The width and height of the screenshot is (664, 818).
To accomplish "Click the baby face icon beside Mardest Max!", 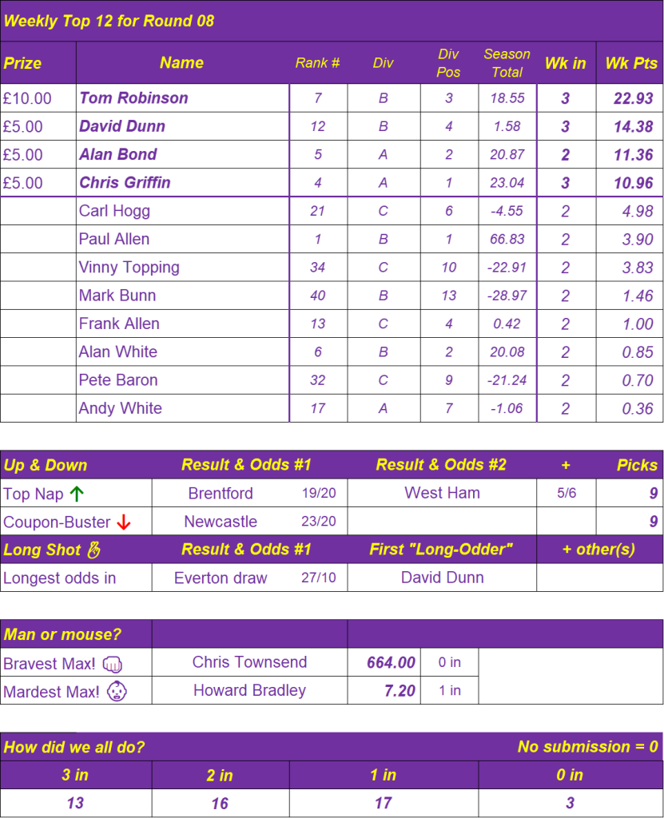I will pyautogui.click(x=117, y=691).
